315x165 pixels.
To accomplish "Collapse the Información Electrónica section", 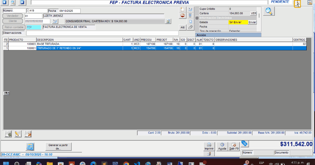I will (x=197, y=18).
